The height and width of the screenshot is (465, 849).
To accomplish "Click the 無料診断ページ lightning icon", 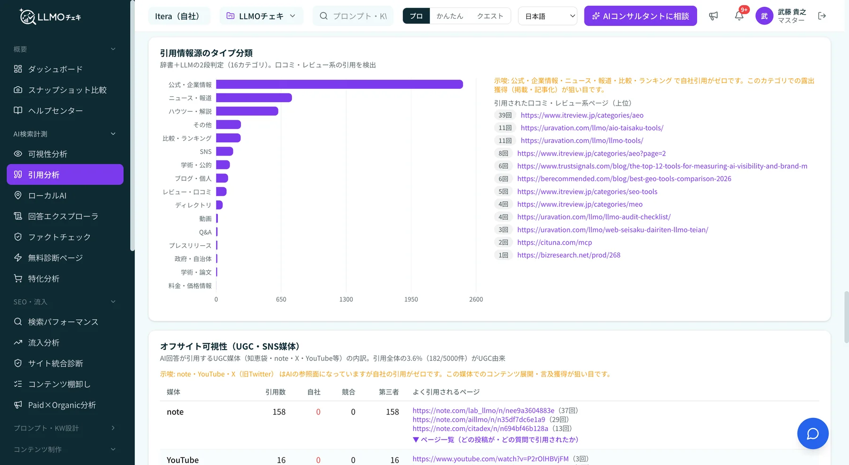I will coord(18,257).
